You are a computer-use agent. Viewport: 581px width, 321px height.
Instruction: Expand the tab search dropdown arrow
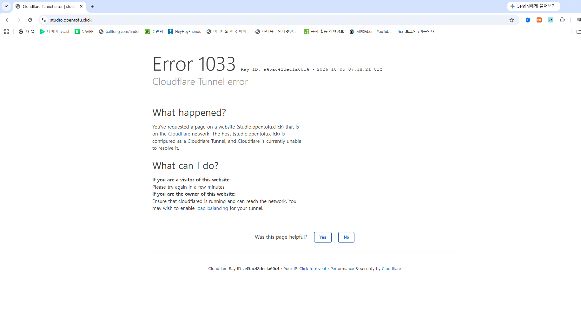pyautogui.click(x=6, y=6)
